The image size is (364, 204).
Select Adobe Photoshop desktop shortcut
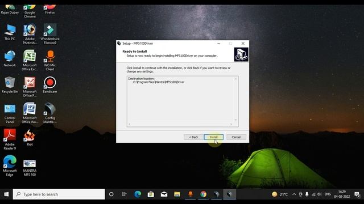[x=30, y=34]
